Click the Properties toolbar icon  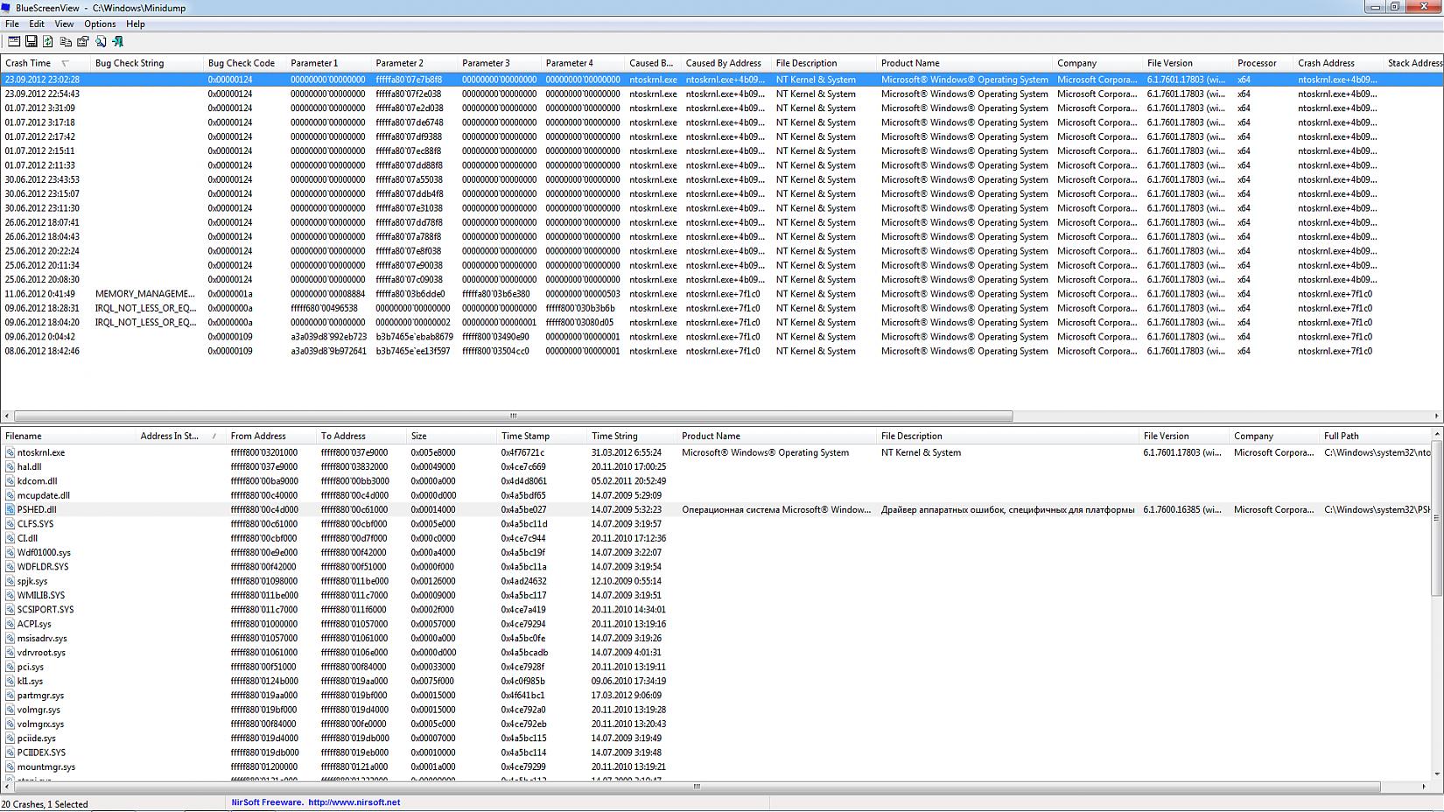83,41
